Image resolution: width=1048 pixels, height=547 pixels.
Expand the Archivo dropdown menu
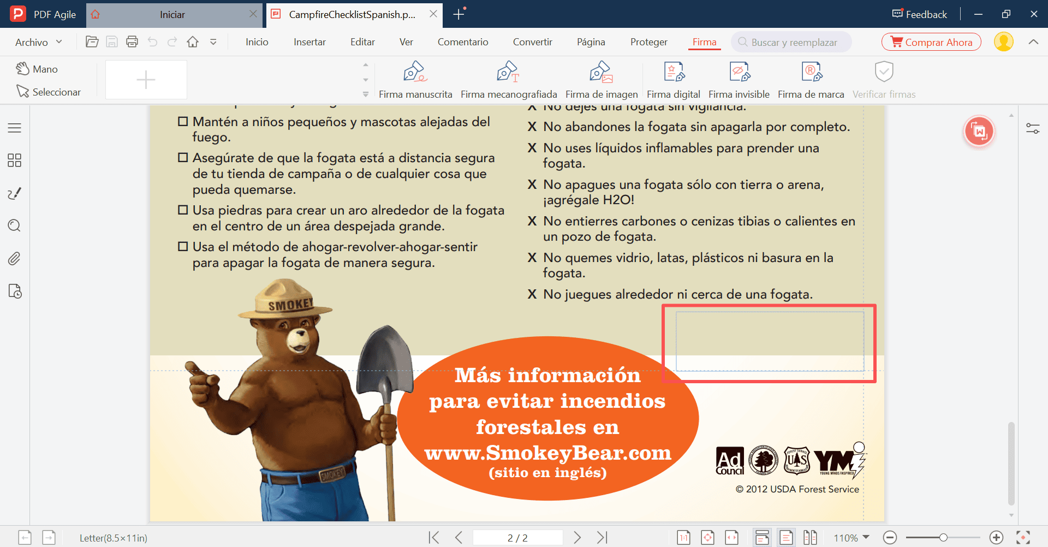pos(37,41)
